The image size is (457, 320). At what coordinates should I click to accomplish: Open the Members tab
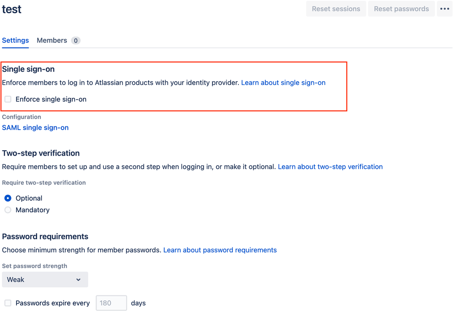coord(52,40)
